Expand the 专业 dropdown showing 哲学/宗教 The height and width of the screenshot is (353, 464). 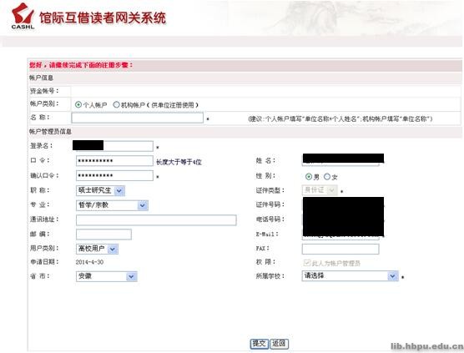112,205
